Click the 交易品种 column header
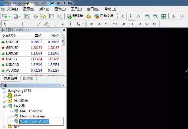This screenshot has height=129, width=188. coord(13,36)
